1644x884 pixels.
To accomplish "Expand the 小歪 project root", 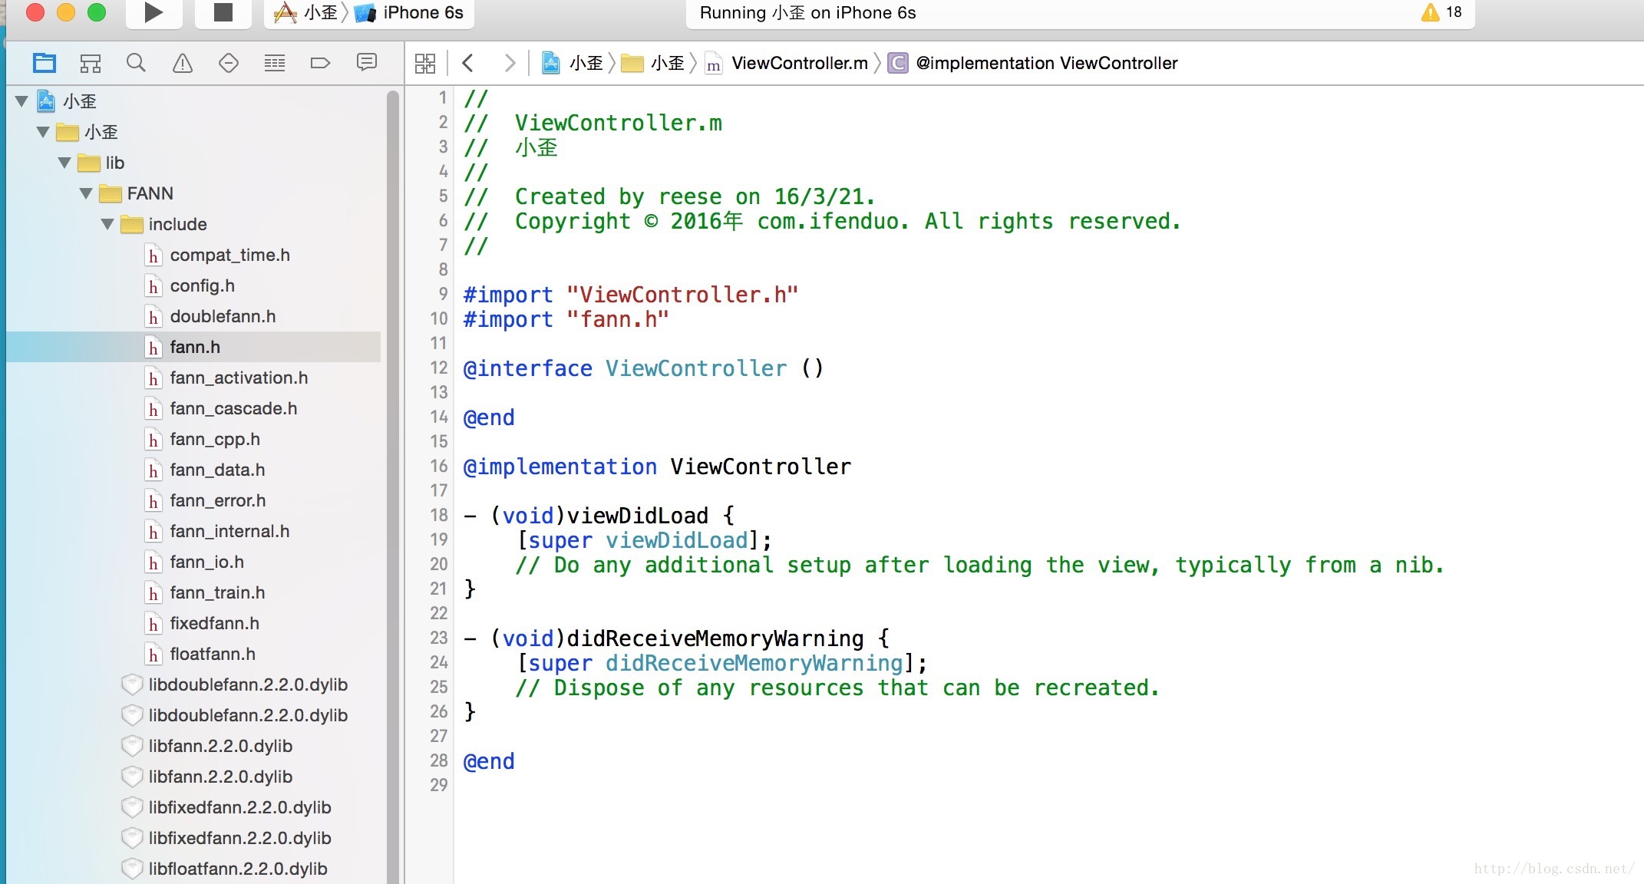I will 18,101.
